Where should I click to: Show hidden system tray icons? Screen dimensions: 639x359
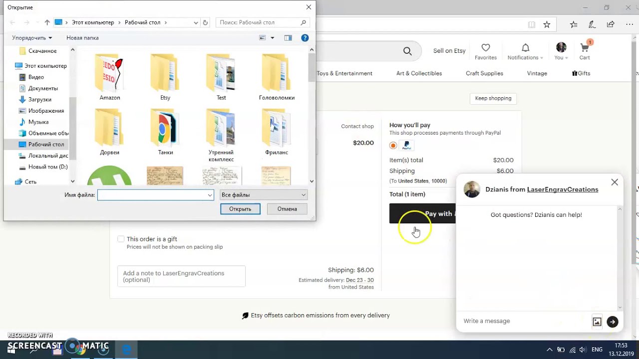click(550, 350)
